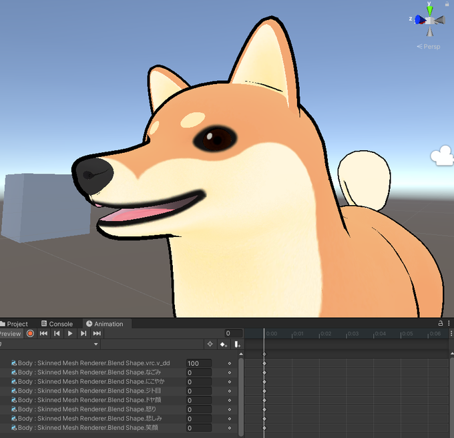
Task: Open key options diamond for なごみ
Action: coord(229,373)
